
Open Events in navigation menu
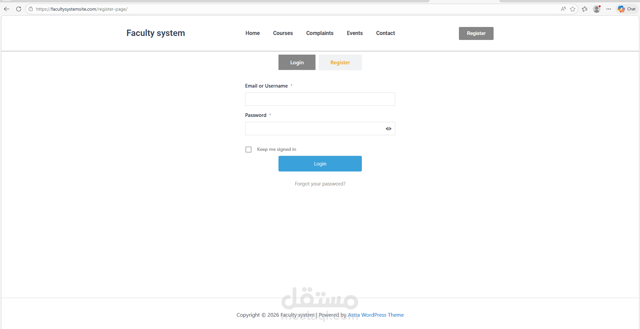click(355, 33)
